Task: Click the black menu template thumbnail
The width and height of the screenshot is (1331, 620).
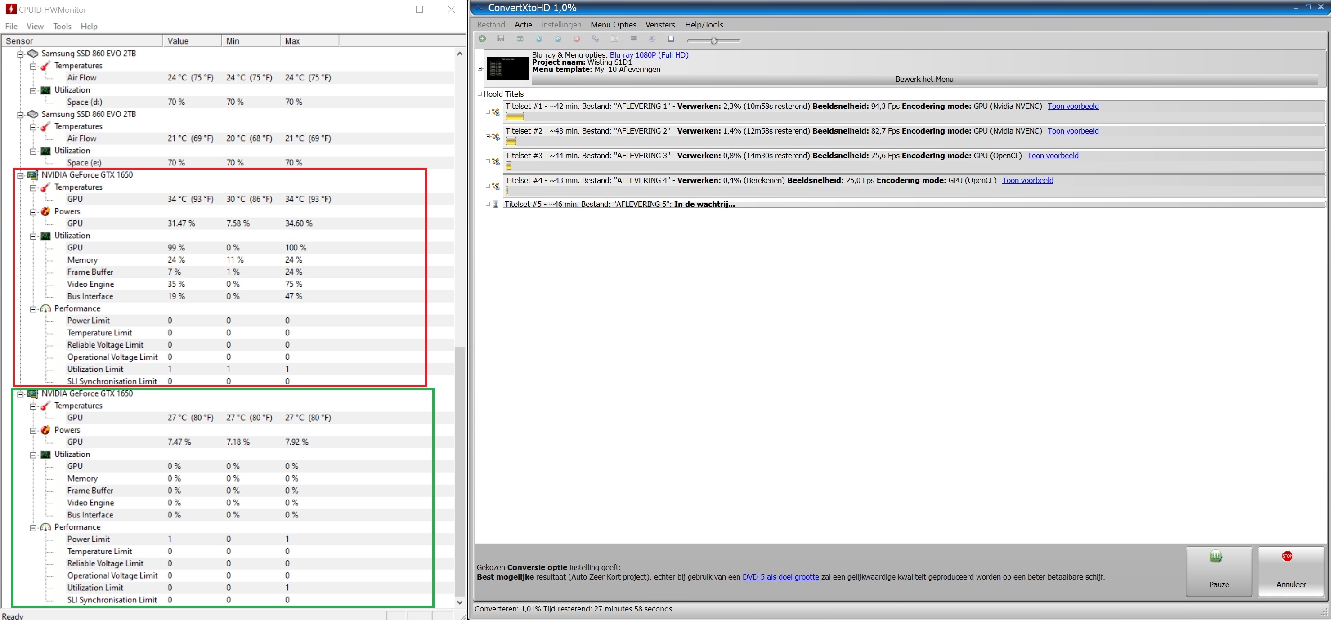Action: pos(507,69)
